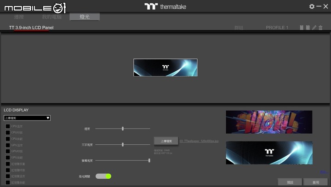Open the LCD DISPLAY mode dropdown
This screenshot has height=187, width=331.
click(27, 118)
